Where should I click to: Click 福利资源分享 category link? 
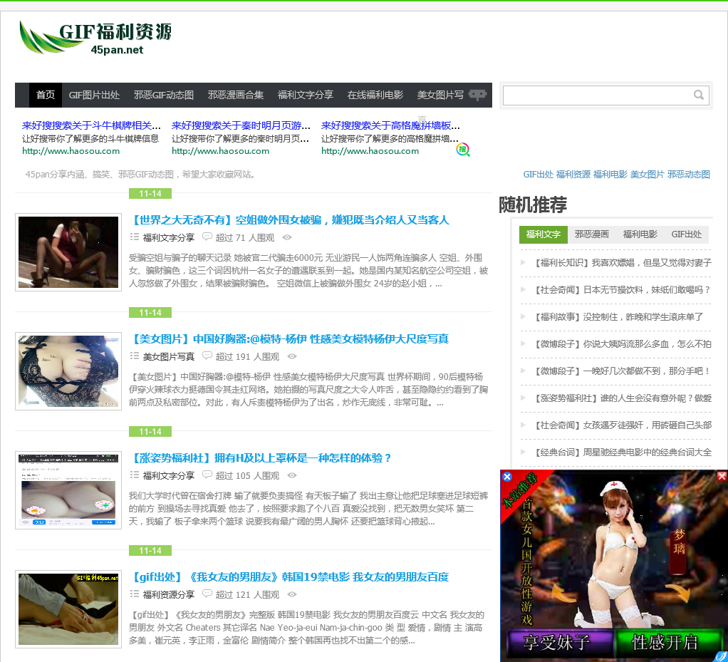point(169,594)
